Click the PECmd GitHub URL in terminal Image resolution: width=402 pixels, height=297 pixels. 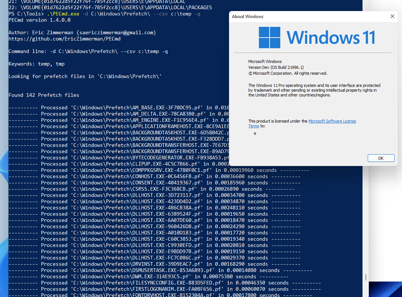64,39
